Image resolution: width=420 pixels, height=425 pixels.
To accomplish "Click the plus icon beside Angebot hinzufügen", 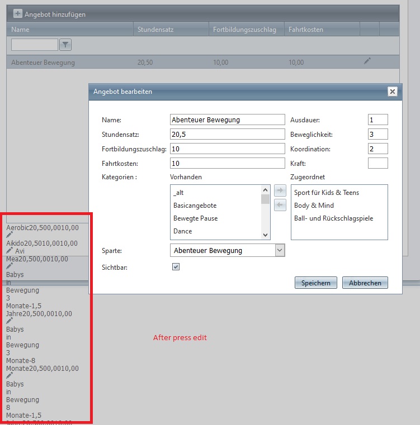I will (x=18, y=13).
